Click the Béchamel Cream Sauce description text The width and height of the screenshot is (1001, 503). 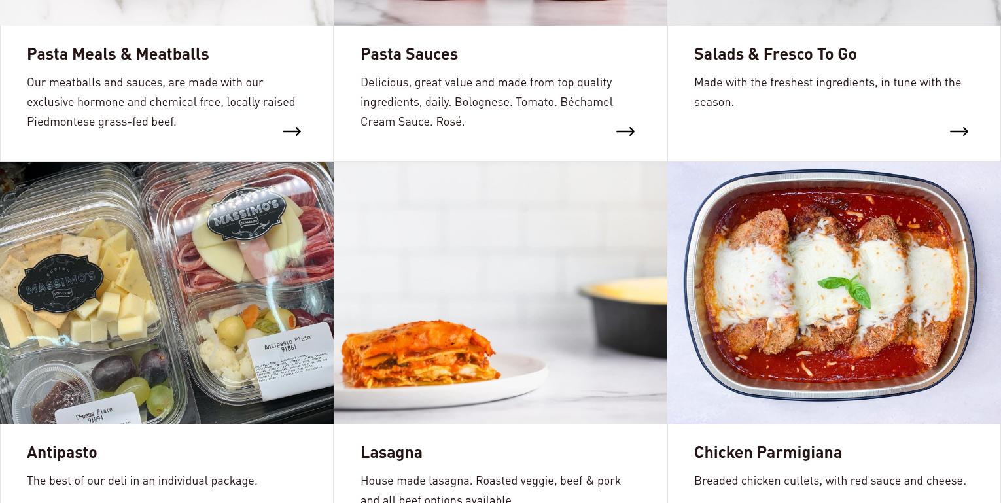coord(487,101)
